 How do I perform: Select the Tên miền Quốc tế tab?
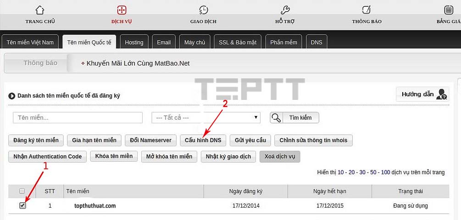pos(89,42)
